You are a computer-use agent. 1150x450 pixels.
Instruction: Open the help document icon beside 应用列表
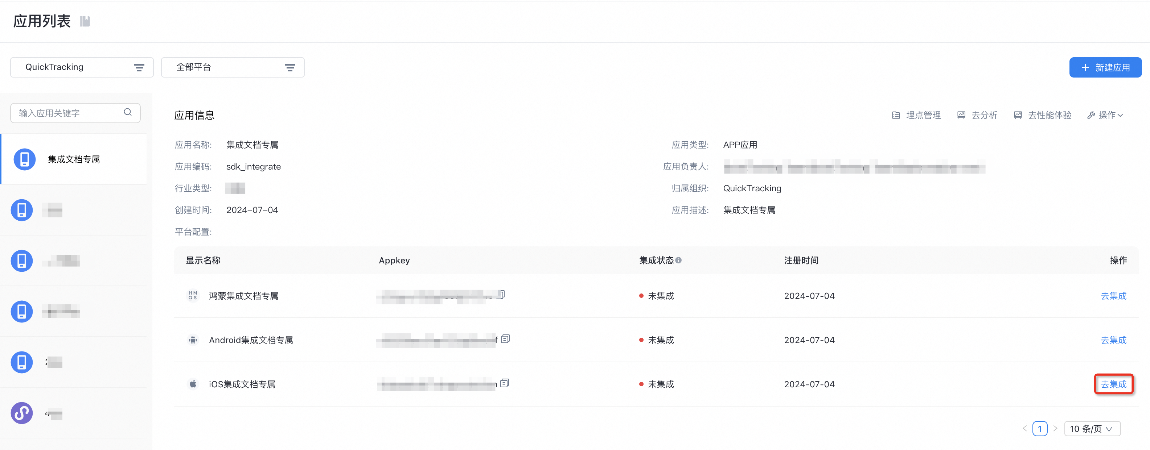point(85,21)
